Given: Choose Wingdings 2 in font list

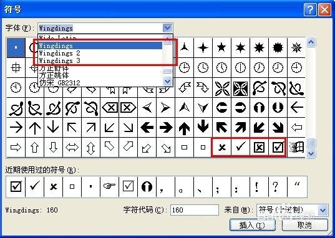Looking at the screenshot, I should coord(100,53).
